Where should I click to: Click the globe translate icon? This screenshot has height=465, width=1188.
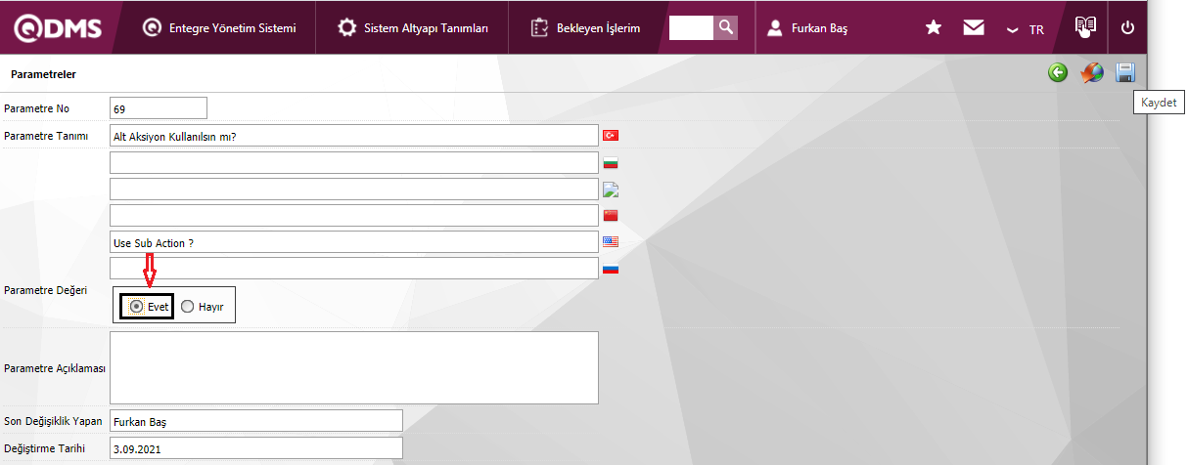(1092, 73)
